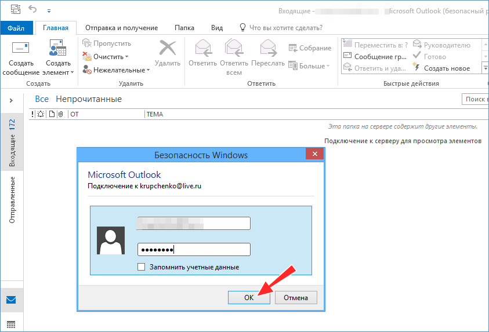Click the Delete (Удалить) X icon
489x332 pixels.
(x=168, y=49)
